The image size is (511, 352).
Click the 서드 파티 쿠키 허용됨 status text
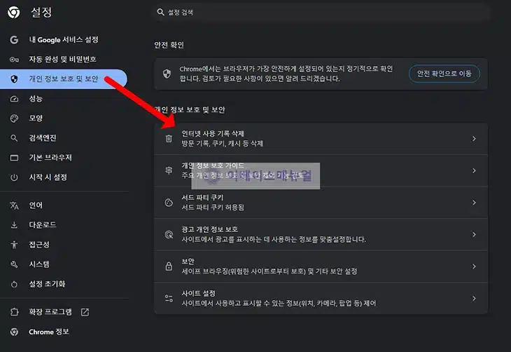pos(213,208)
